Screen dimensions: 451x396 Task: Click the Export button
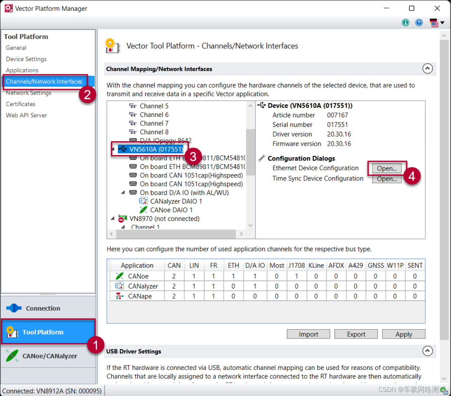coord(356,334)
